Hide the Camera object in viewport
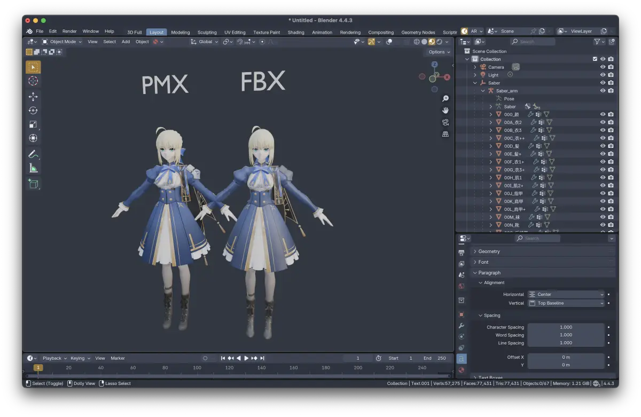Screen dimensions: 641x417 point(603,67)
